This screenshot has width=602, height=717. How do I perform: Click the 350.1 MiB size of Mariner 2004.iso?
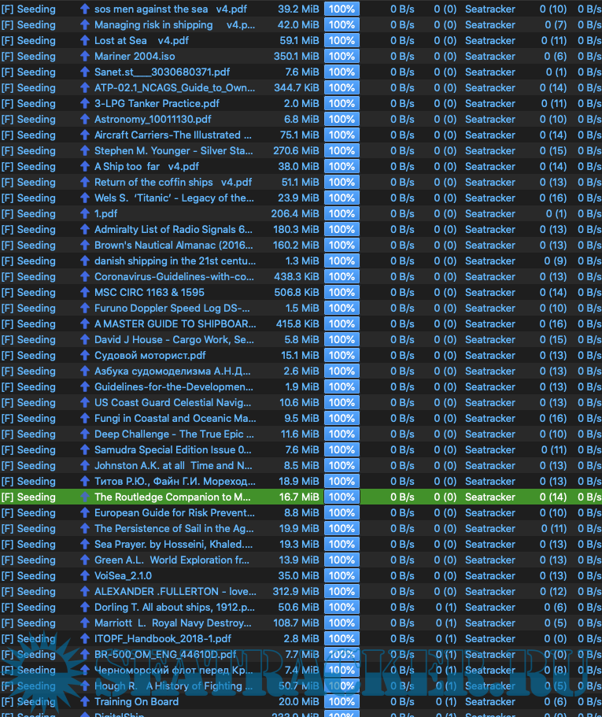tap(296, 57)
